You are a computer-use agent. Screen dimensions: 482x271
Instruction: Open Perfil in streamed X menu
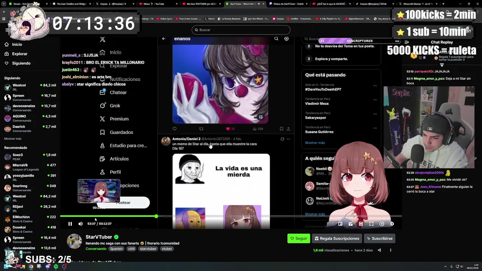(x=110, y=172)
